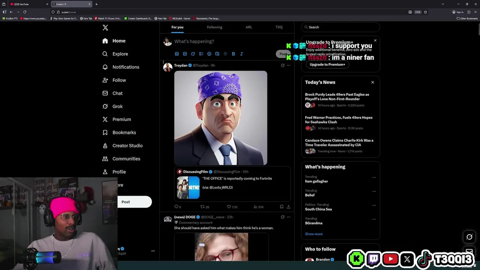Open Grok actions on Troydan's post
The height and width of the screenshot is (270, 480).
[x=283, y=65]
